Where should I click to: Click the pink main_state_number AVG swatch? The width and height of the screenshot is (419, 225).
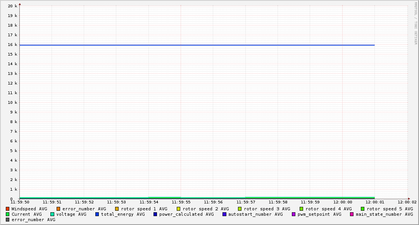point(352,214)
